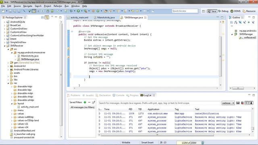Screen dimensions: 258x145
Task: Clear the LogCat log
Action: pos(242,103)
